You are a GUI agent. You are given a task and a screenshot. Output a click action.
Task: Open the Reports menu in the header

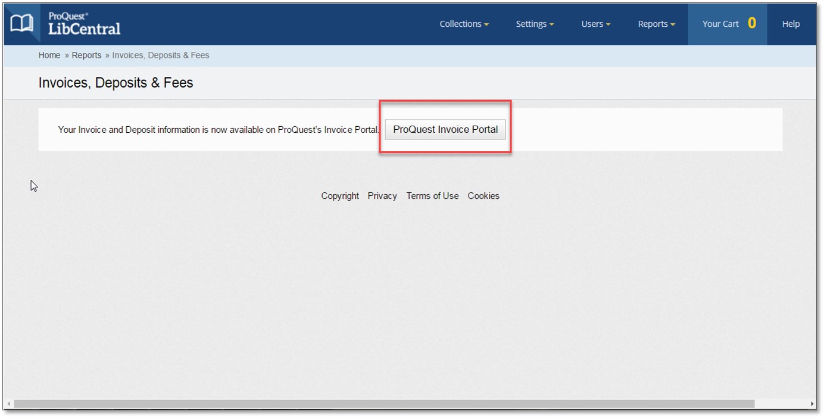coord(656,24)
